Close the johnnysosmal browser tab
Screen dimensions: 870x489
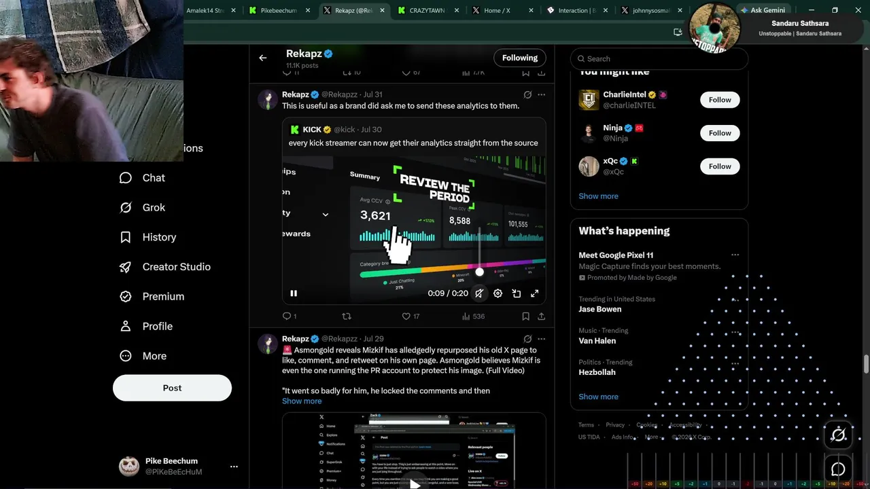point(678,10)
